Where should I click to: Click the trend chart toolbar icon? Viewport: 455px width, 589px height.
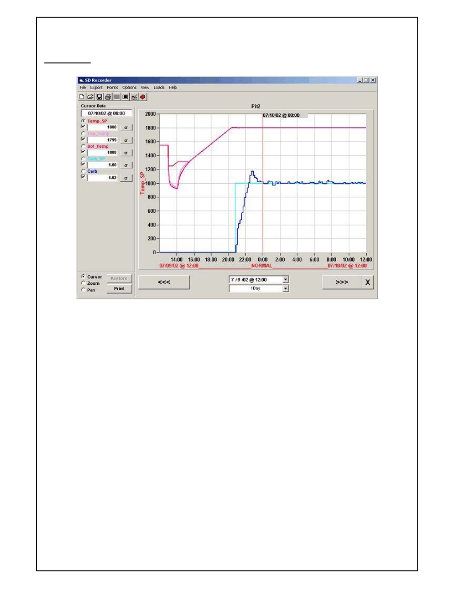coord(134,97)
